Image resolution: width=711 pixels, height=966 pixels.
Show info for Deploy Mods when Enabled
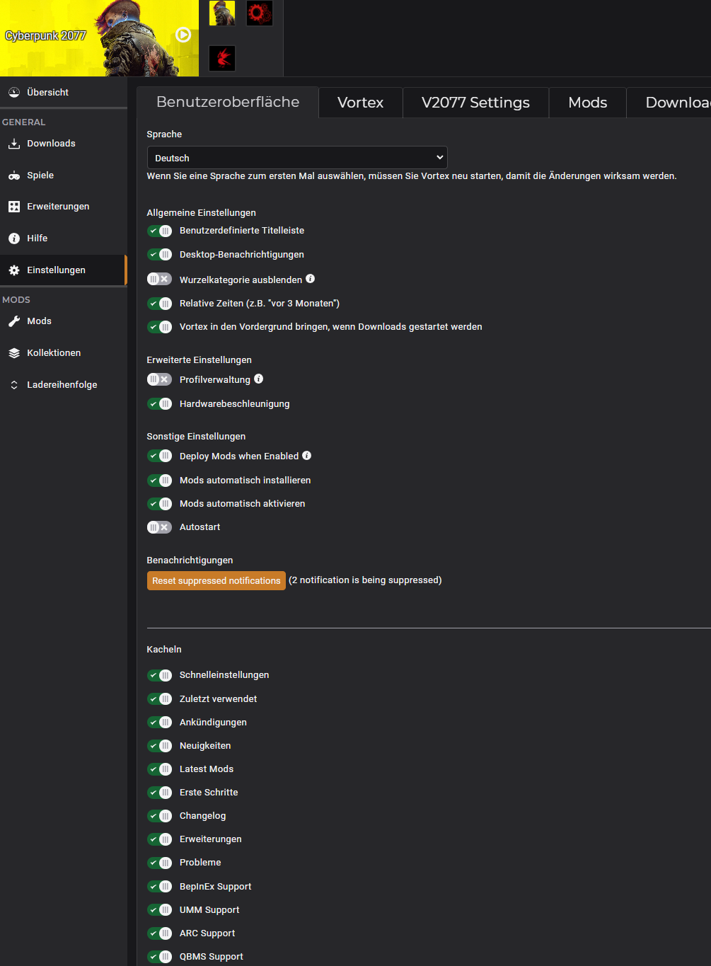point(306,455)
